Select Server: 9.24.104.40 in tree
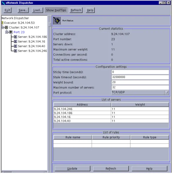The width and height of the screenshot is (173, 174). pos(31,46)
